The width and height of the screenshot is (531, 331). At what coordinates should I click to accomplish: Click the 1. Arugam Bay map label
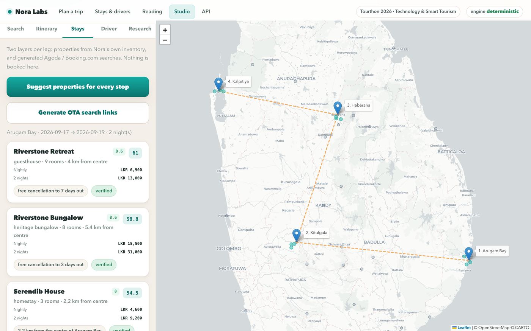click(492, 251)
